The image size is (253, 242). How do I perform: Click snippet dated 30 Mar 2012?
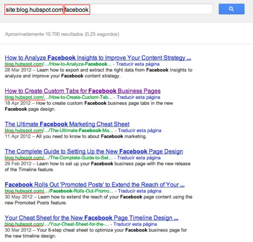point(96,233)
